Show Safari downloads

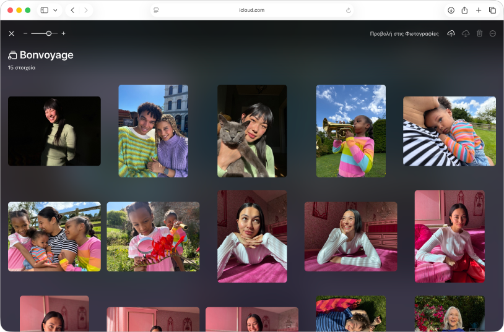[x=451, y=11]
